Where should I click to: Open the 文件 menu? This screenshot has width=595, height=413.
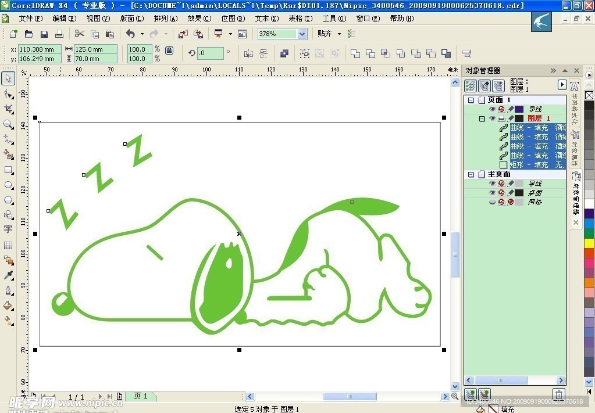(31, 19)
